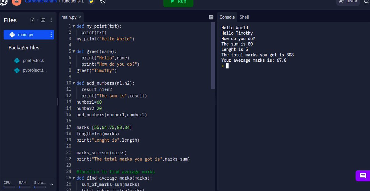Open the user avatar profile

(x=17, y=2)
